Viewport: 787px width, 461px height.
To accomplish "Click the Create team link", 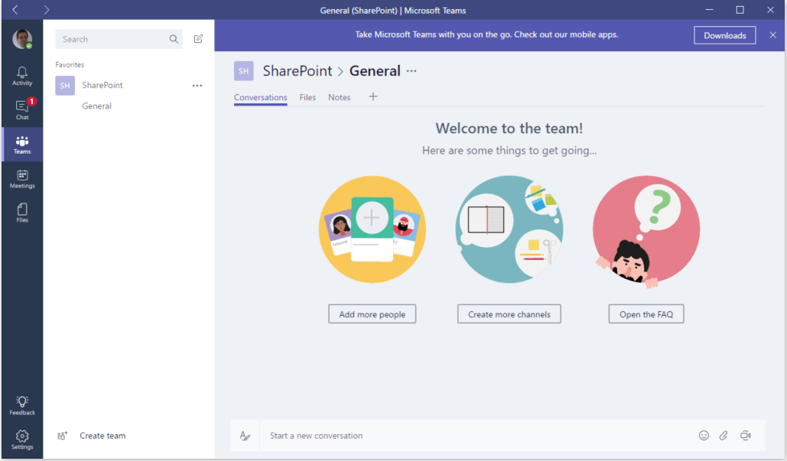I will 102,436.
